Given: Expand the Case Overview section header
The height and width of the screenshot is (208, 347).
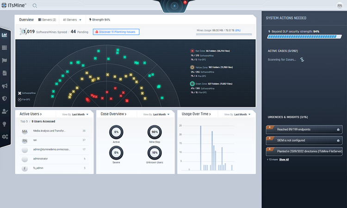Looking at the screenshot, I should (x=113, y=114).
